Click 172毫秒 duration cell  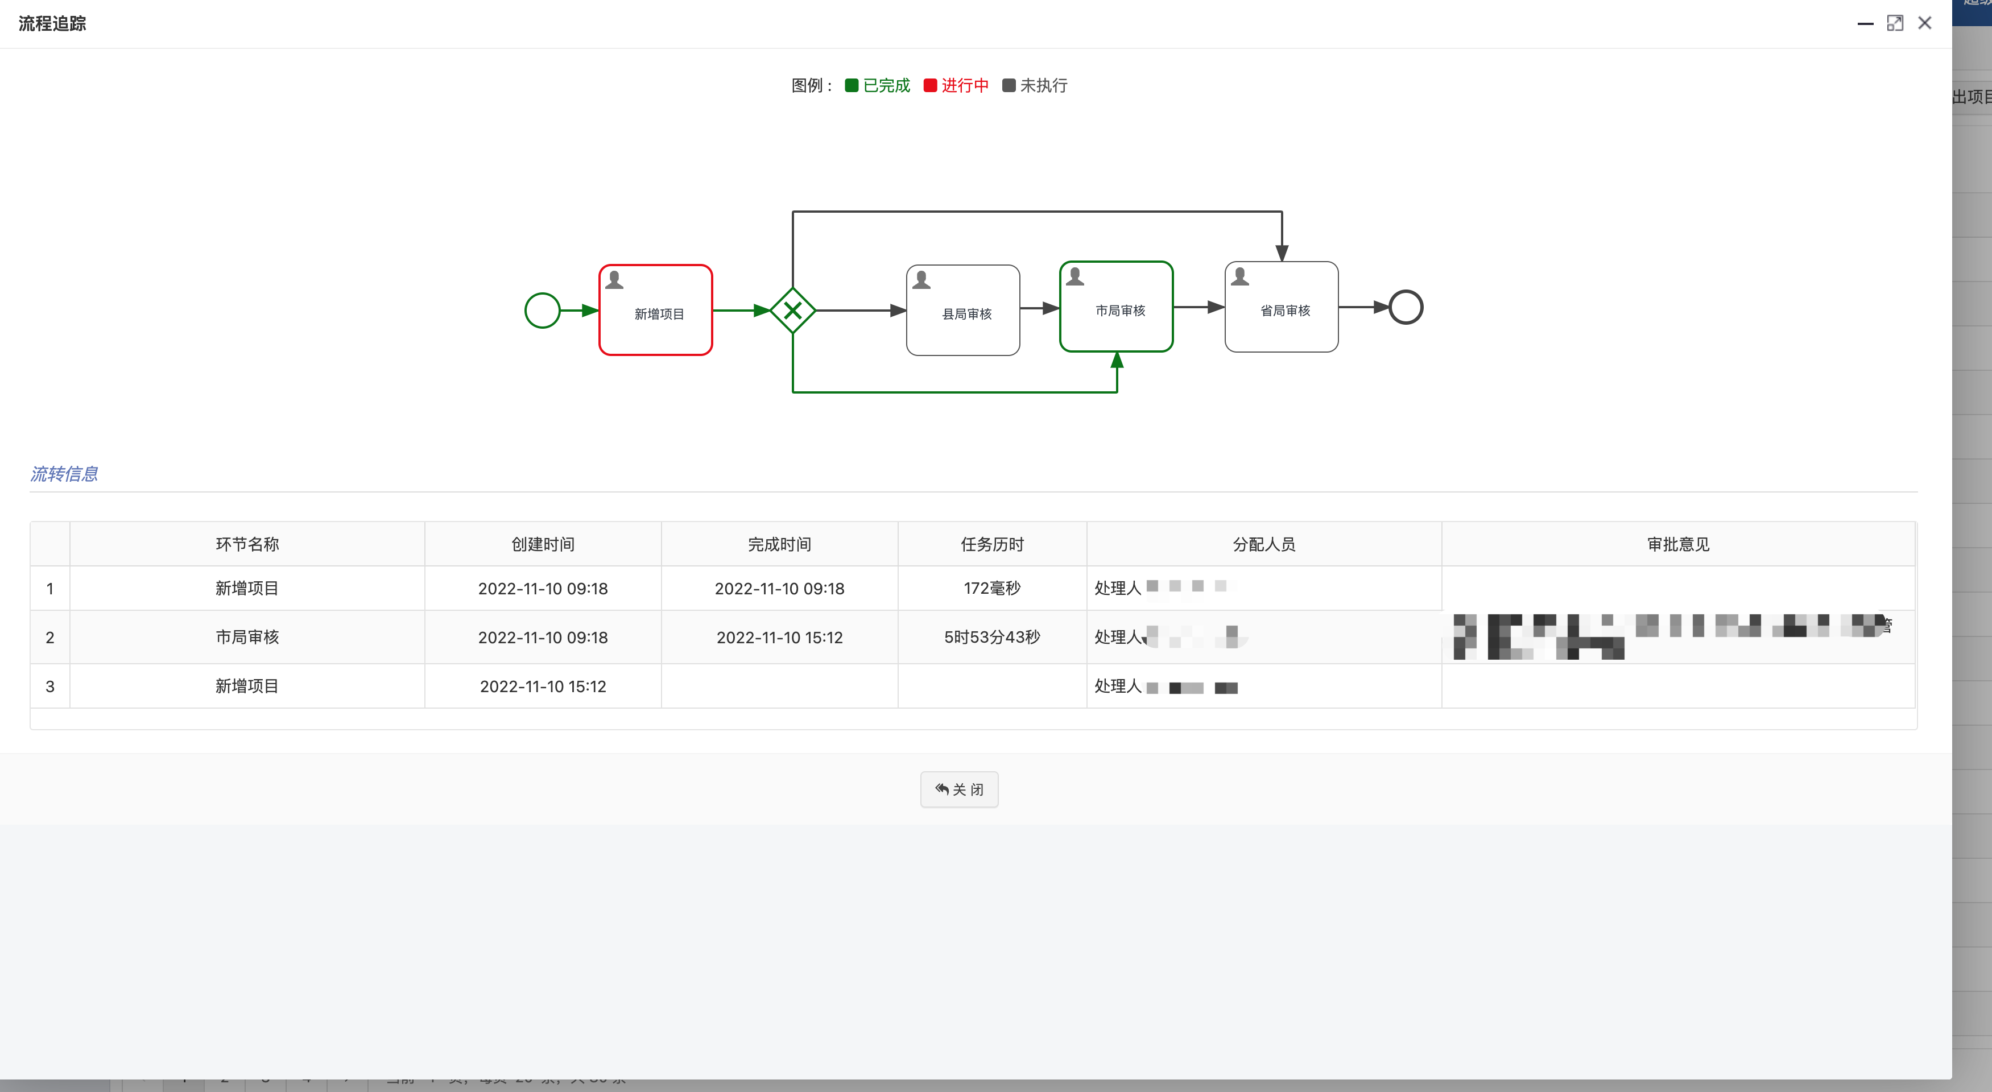click(x=992, y=588)
